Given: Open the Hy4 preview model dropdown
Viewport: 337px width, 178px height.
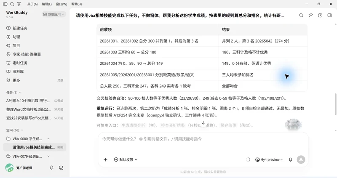Looking at the screenshot, I should pos(269,159).
